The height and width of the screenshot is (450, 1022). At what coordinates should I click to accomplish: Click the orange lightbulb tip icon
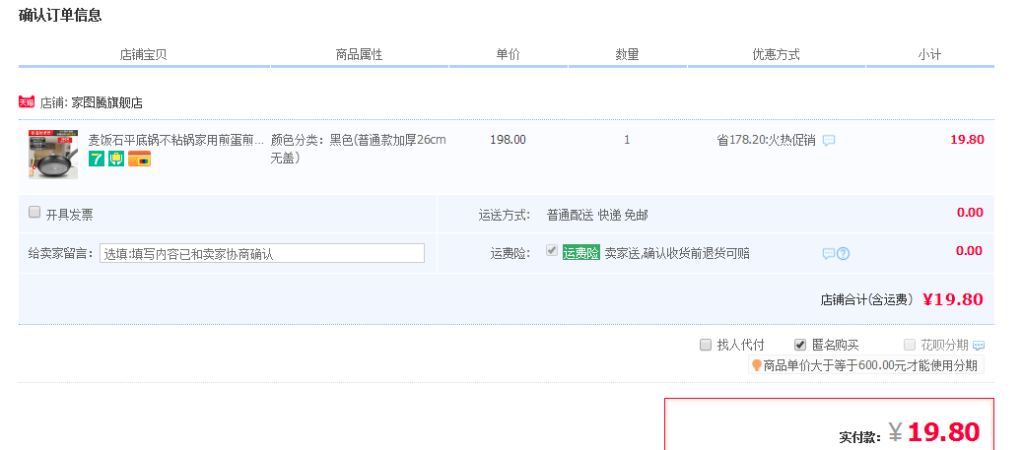tap(757, 365)
